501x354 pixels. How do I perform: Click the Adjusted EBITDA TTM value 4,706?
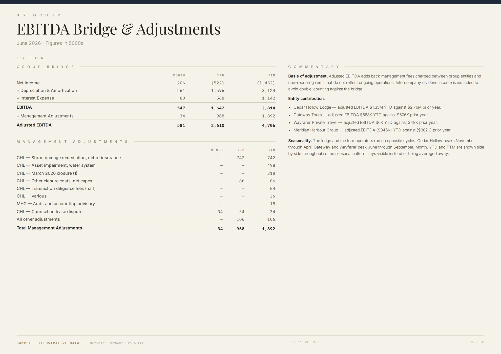point(268,125)
